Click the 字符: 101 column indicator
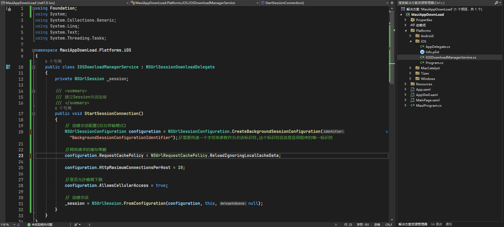Screen dimensions: 504x227 [363, 225]
